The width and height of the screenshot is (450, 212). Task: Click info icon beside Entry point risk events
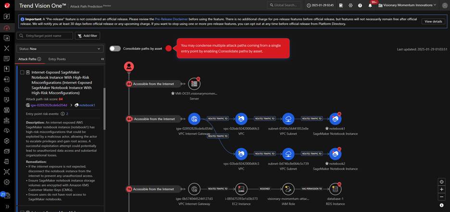click(62, 114)
